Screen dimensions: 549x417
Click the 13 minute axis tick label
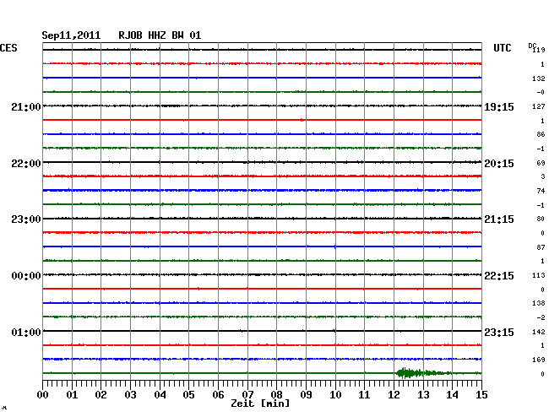click(x=423, y=394)
